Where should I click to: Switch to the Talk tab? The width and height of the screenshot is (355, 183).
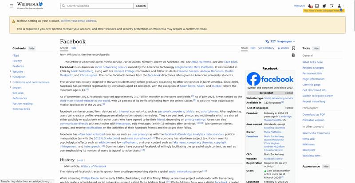coord(74,48)
